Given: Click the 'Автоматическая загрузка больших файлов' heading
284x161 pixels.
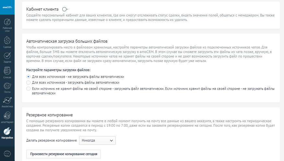Looking at the screenshot, I should point(66,41).
